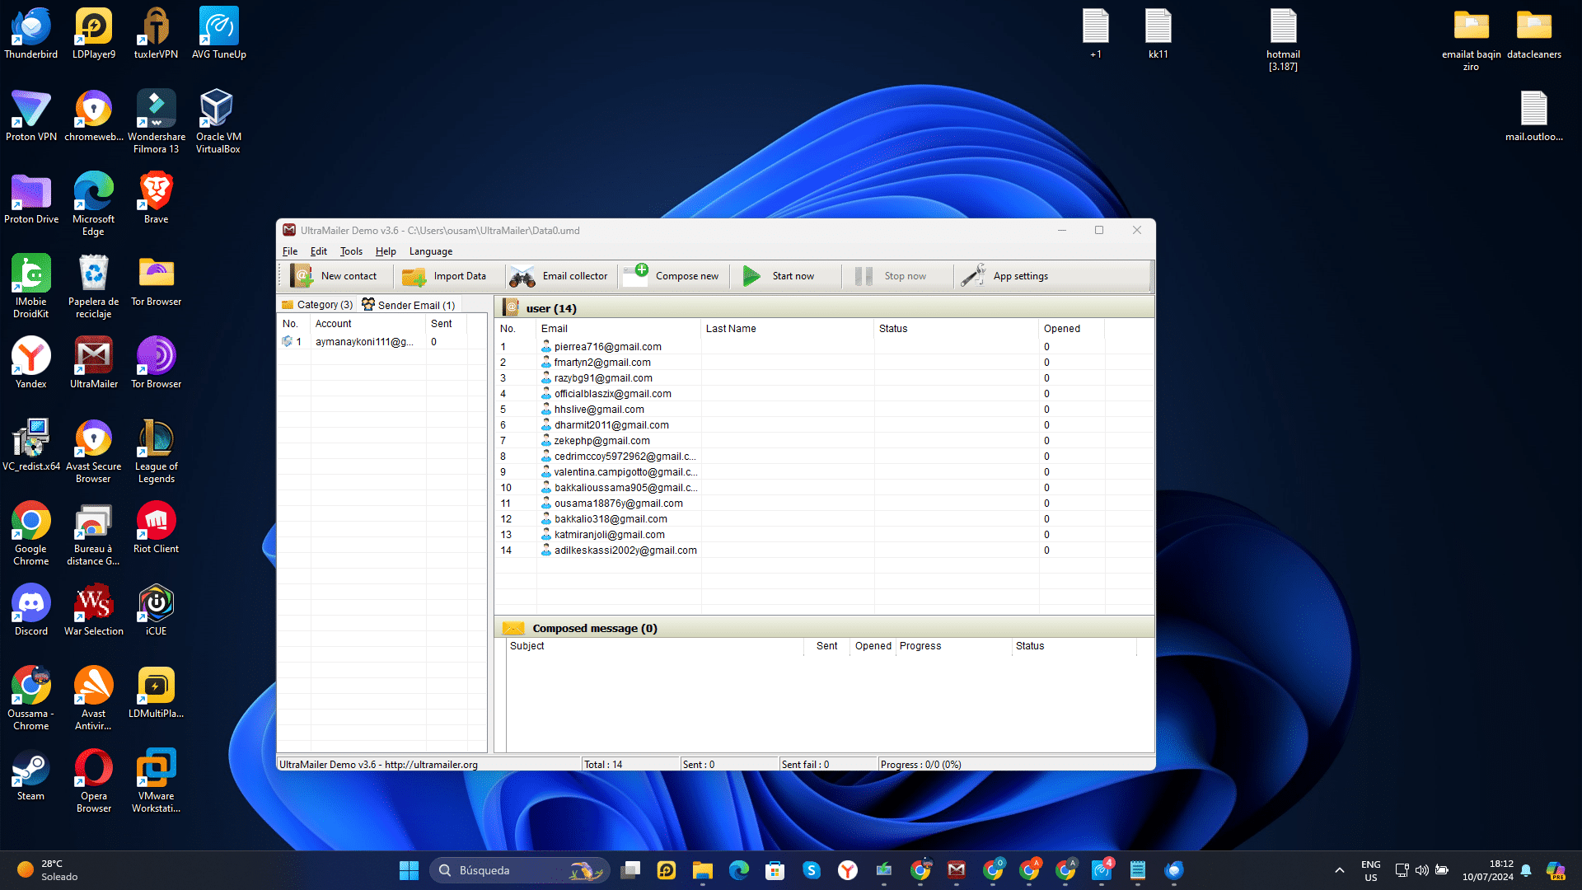Sort contacts by Status column header
This screenshot has width=1582, height=890.
click(957, 329)
